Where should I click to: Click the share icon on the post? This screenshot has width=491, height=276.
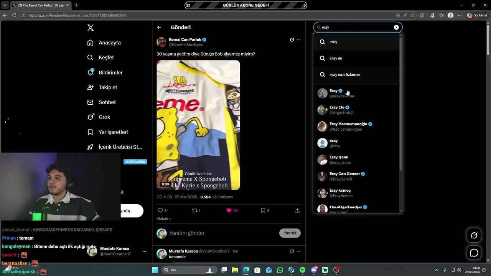point(297,210)
